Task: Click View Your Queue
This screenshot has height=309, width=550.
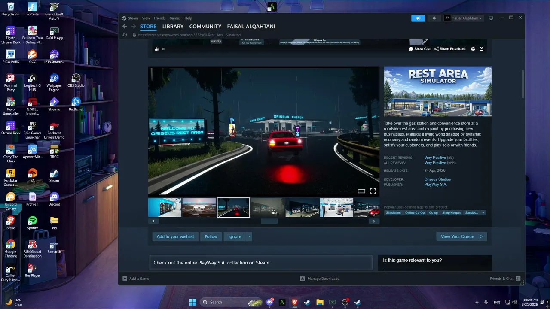Action: click(461, 236)
